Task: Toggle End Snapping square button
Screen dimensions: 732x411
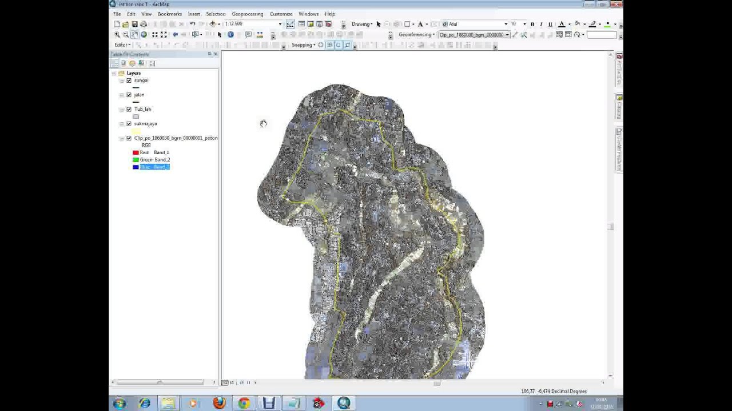Action: [329, 45]
